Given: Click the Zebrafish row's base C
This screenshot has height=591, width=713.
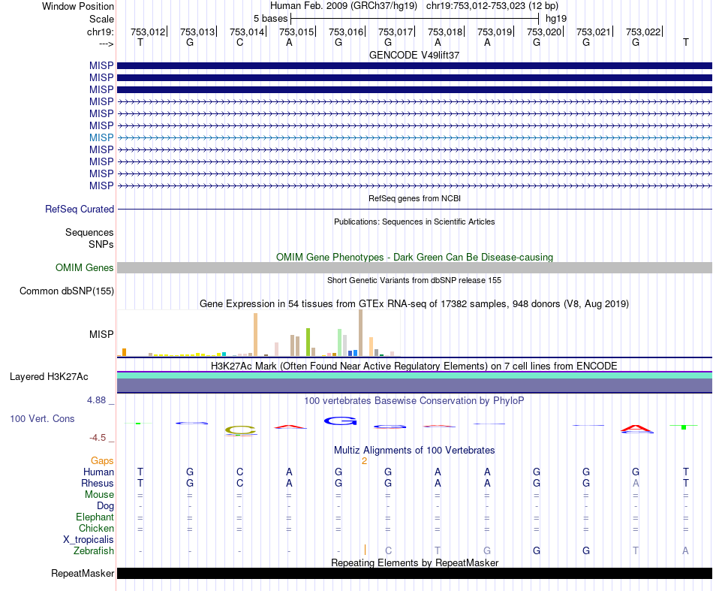Looking at the screenshot, I should point(388,551).
